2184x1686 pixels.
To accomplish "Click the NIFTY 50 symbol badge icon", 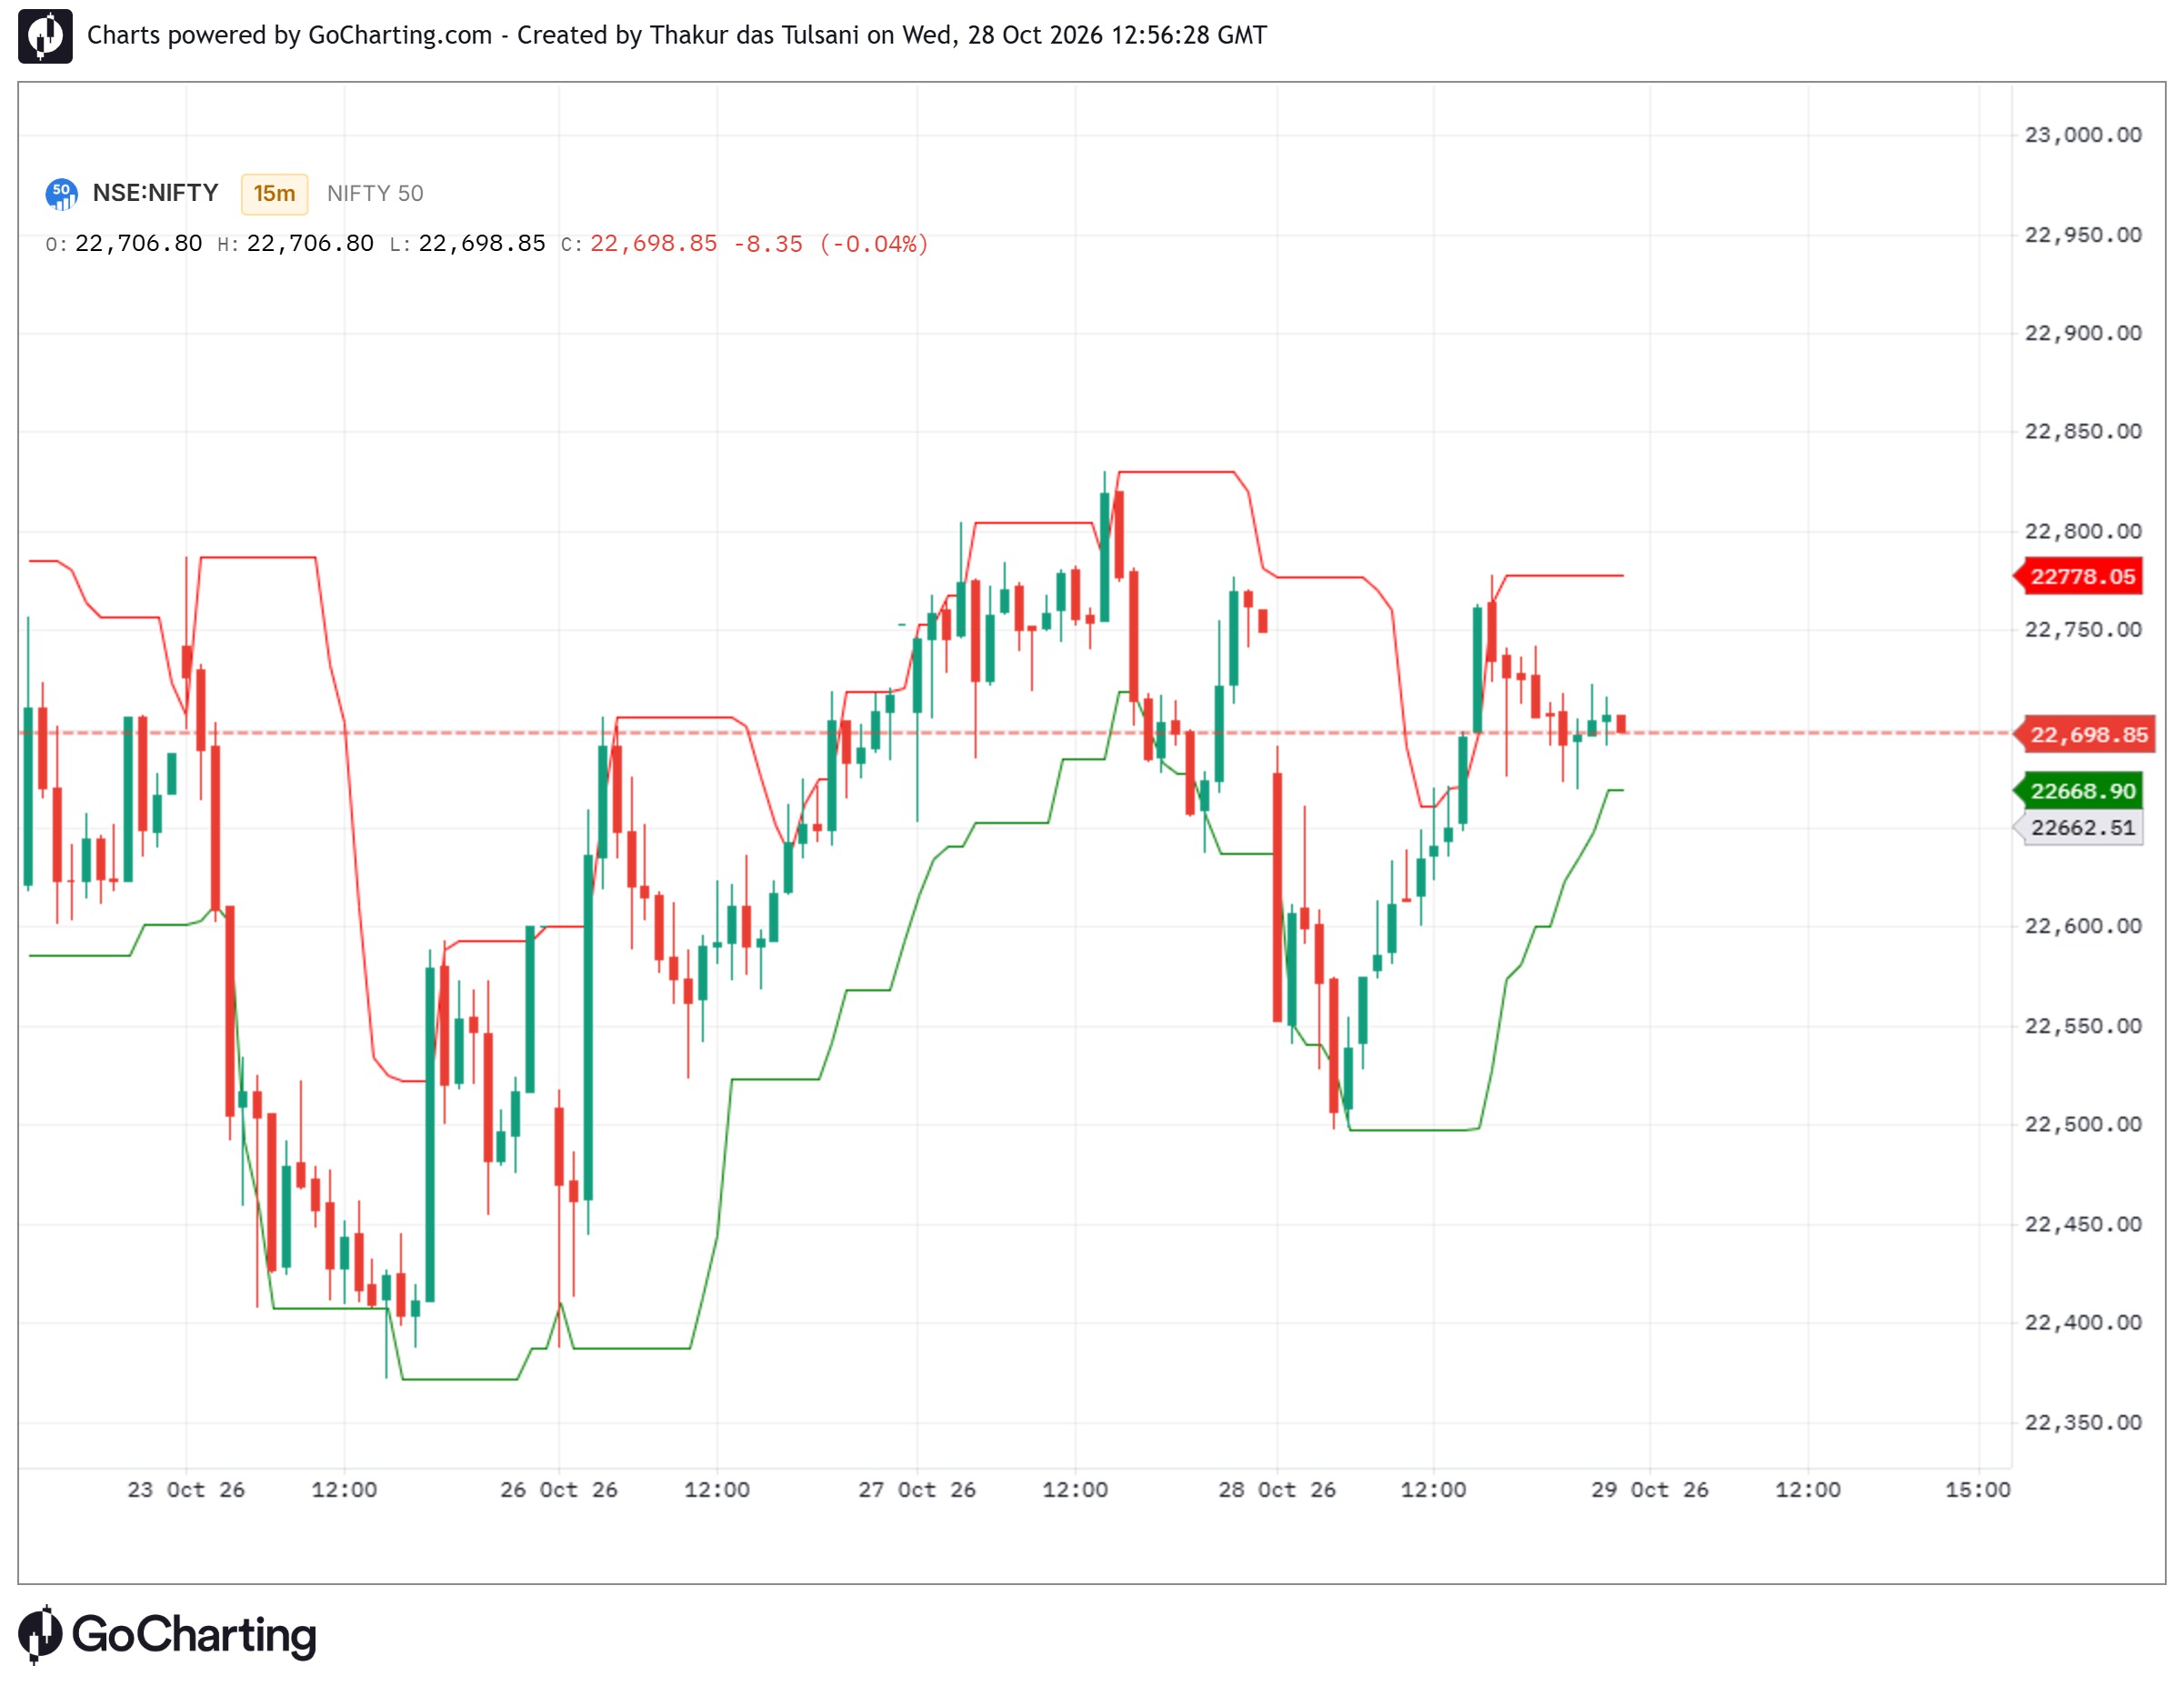I will [62, 193].
